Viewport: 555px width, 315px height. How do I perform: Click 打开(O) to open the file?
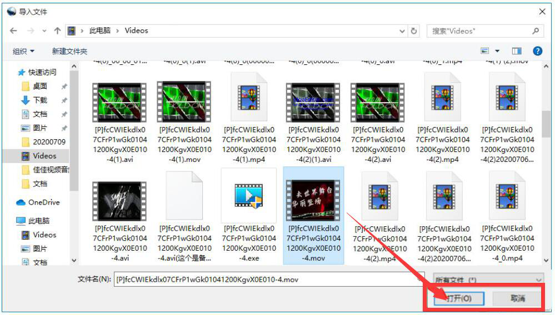click(459, 298)
